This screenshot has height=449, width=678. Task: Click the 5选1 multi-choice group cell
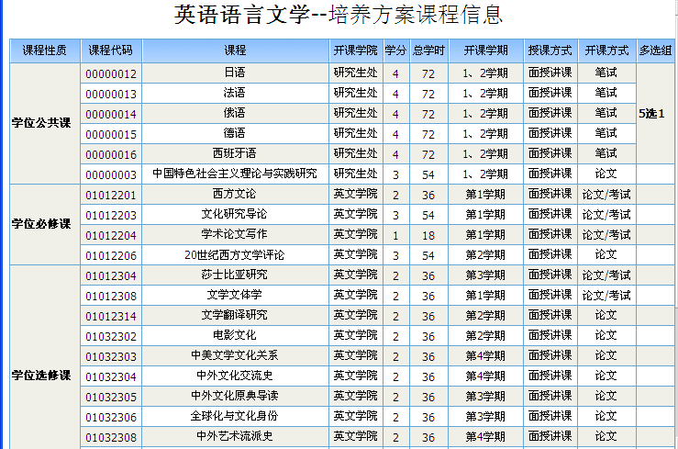click(x=655, y=114)
